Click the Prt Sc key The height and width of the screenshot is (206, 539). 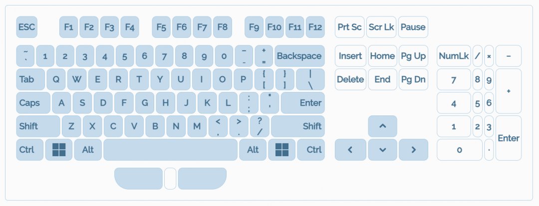350,27
